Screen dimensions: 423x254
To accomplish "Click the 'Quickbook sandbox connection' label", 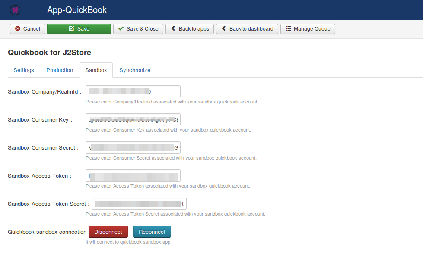I will click(x=47, y=232).
